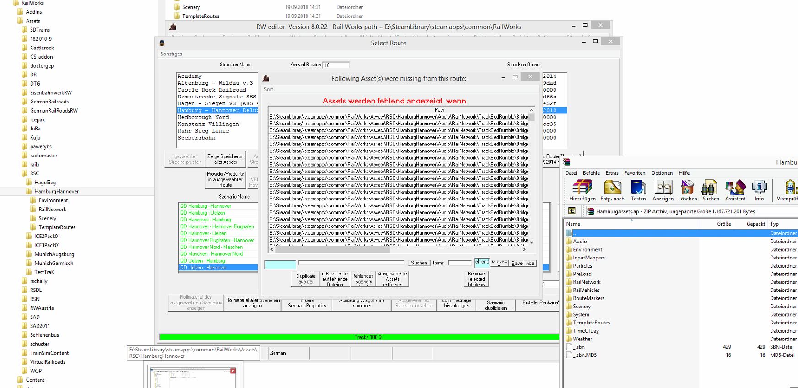798x388 pixels.
Task: Select Ruhr Sieg Linie route
Action: pos(203,131)
